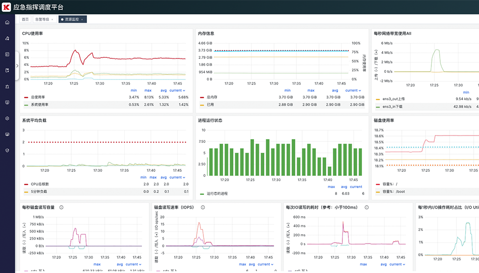The image size is (479, 273).
Task: Show info tooltip for 磁盘读写速率 (IOPS)
Action: tap(203, 207)
